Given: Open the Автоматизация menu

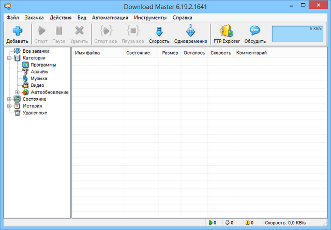Looking at the screenshot, I should [110, 17].
